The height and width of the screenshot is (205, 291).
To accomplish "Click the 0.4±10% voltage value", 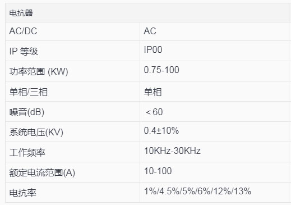I will [161, 130].
